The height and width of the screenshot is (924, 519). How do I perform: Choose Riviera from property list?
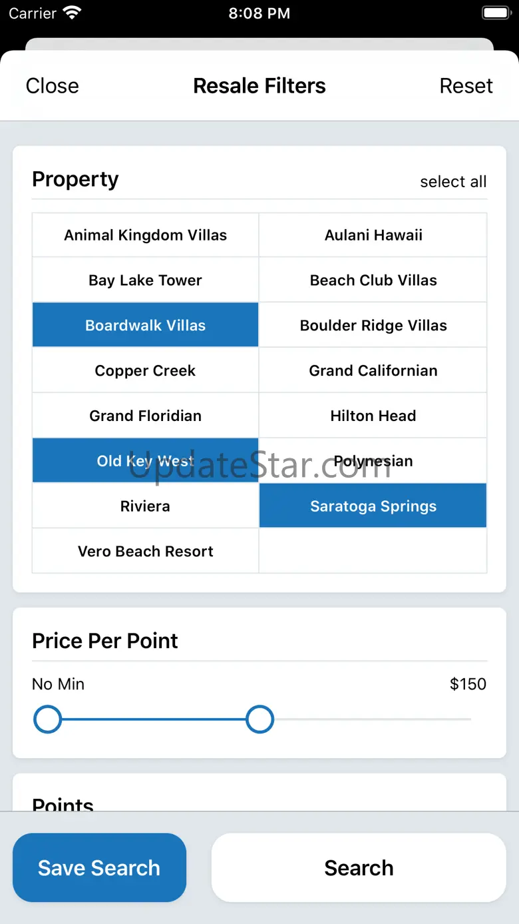(x=145, y=506)
